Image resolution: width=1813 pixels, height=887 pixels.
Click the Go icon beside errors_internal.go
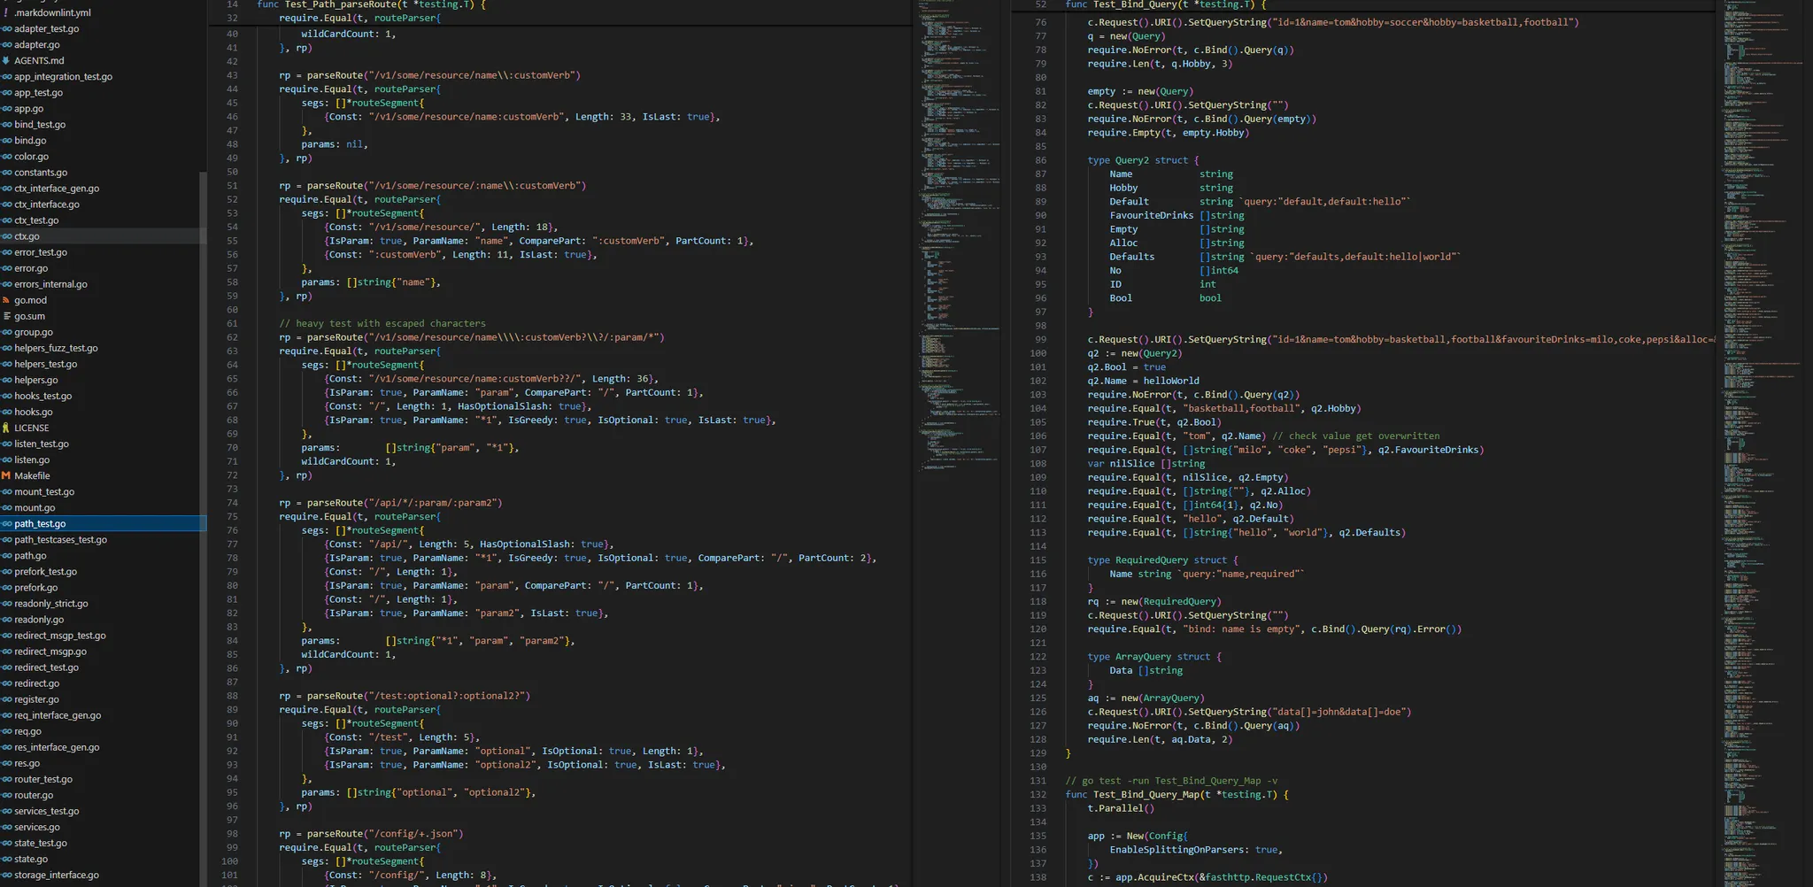6,284
